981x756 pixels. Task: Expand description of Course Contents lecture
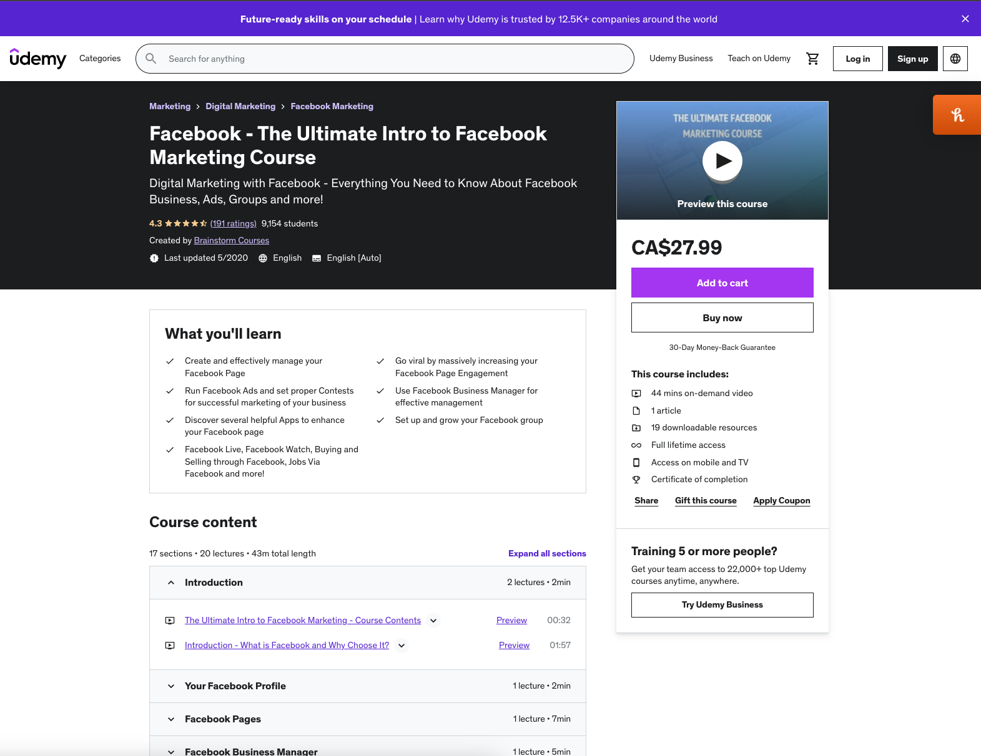click(433, 621)
